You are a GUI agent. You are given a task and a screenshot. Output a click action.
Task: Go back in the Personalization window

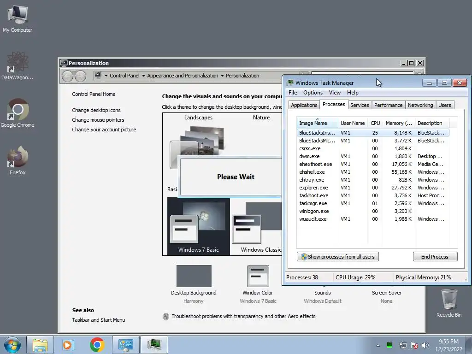[x=67, y=76]
